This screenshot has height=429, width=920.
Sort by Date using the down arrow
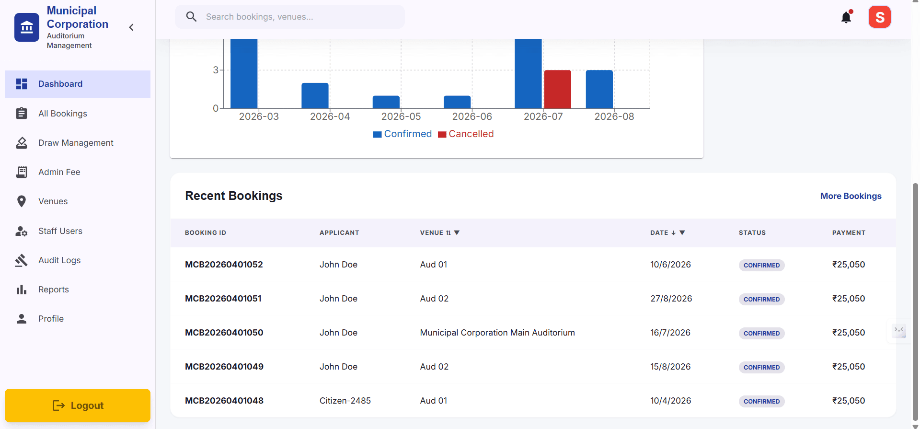(x=673, y=232)
